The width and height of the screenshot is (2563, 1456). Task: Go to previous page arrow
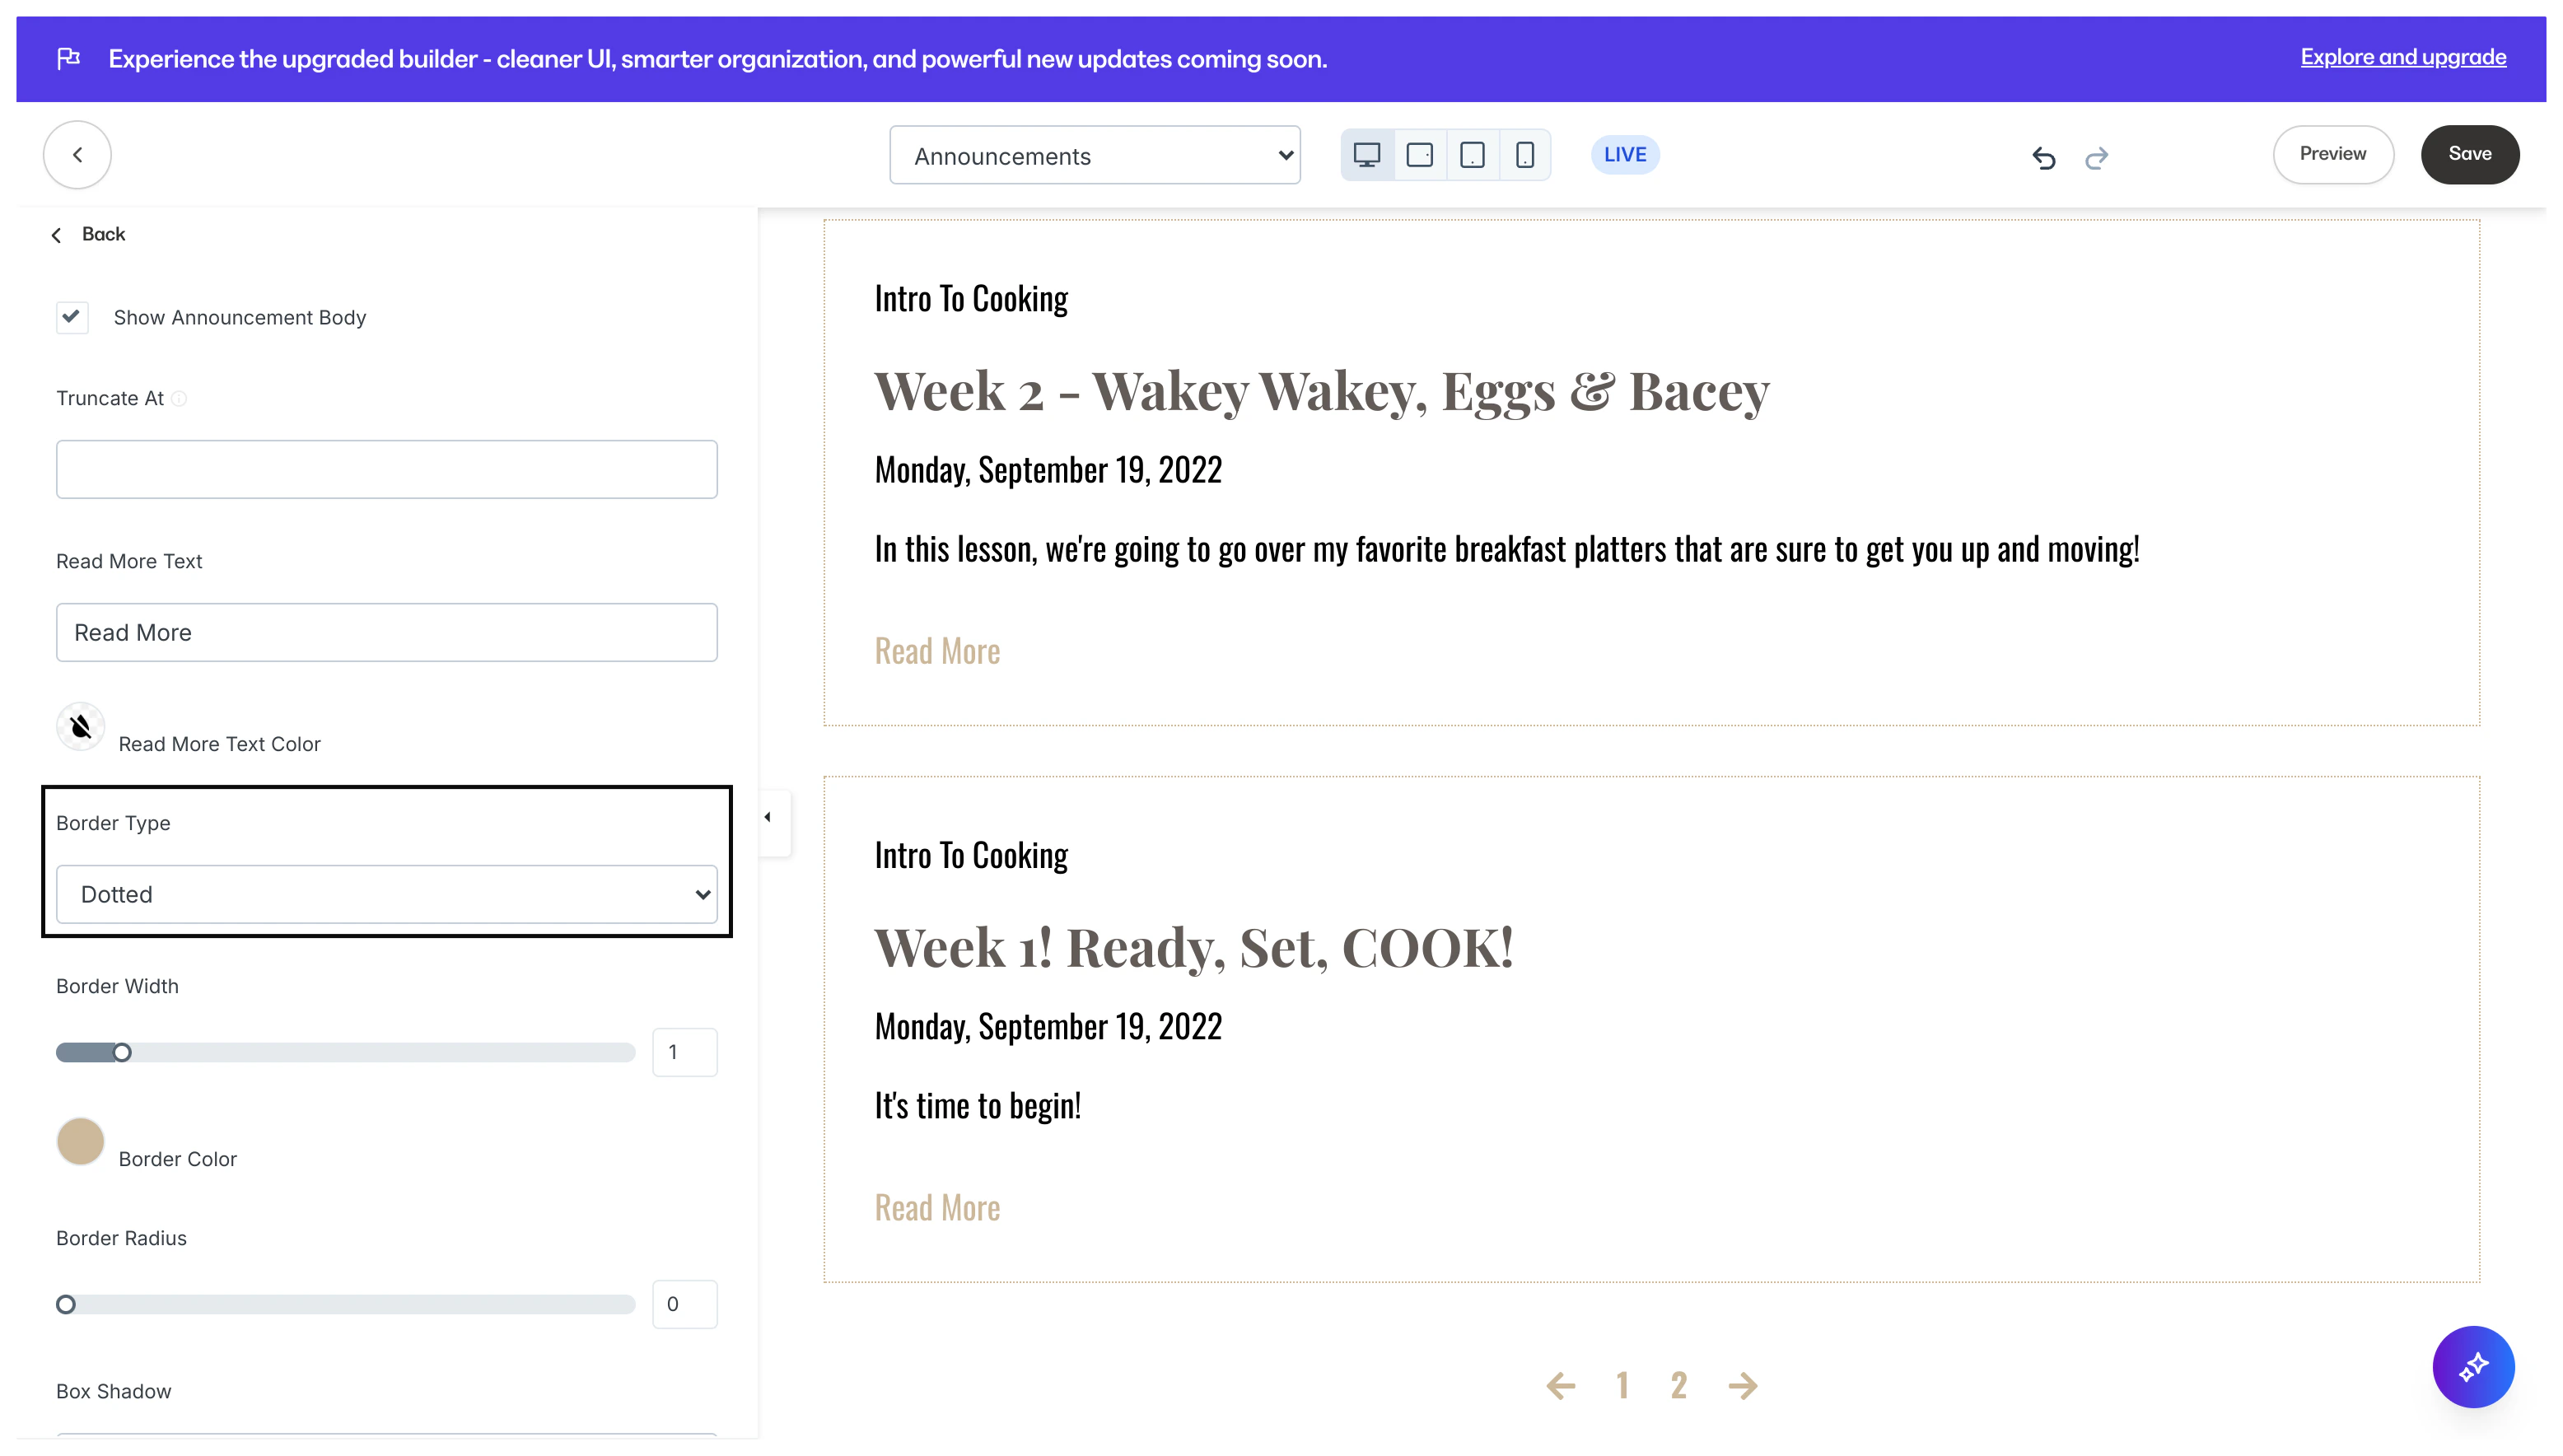pos(1561,1385)
